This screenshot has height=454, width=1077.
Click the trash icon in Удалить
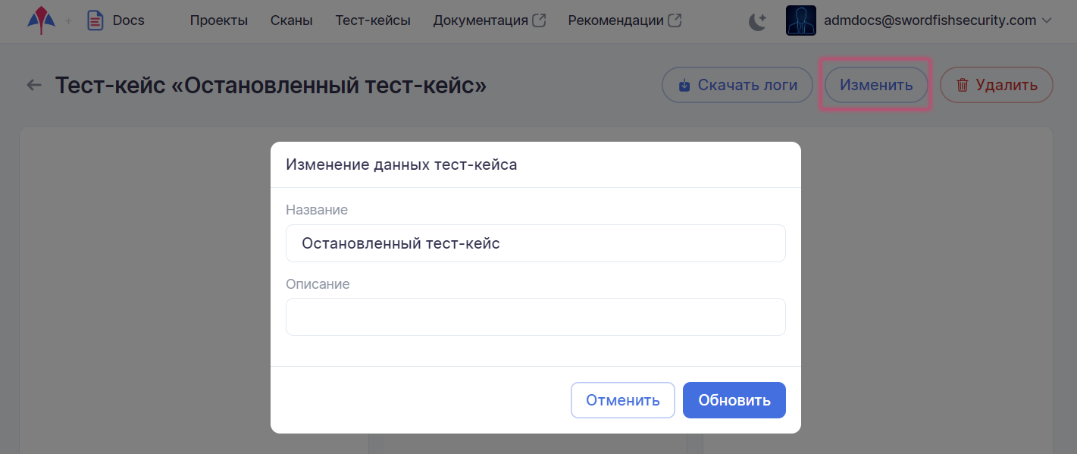(x=962, y=85)
